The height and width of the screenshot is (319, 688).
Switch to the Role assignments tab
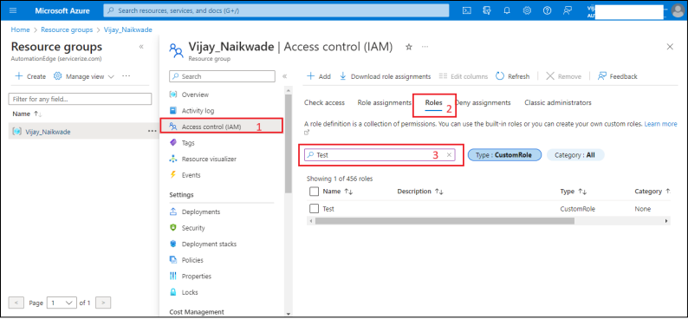click(385, 102)
